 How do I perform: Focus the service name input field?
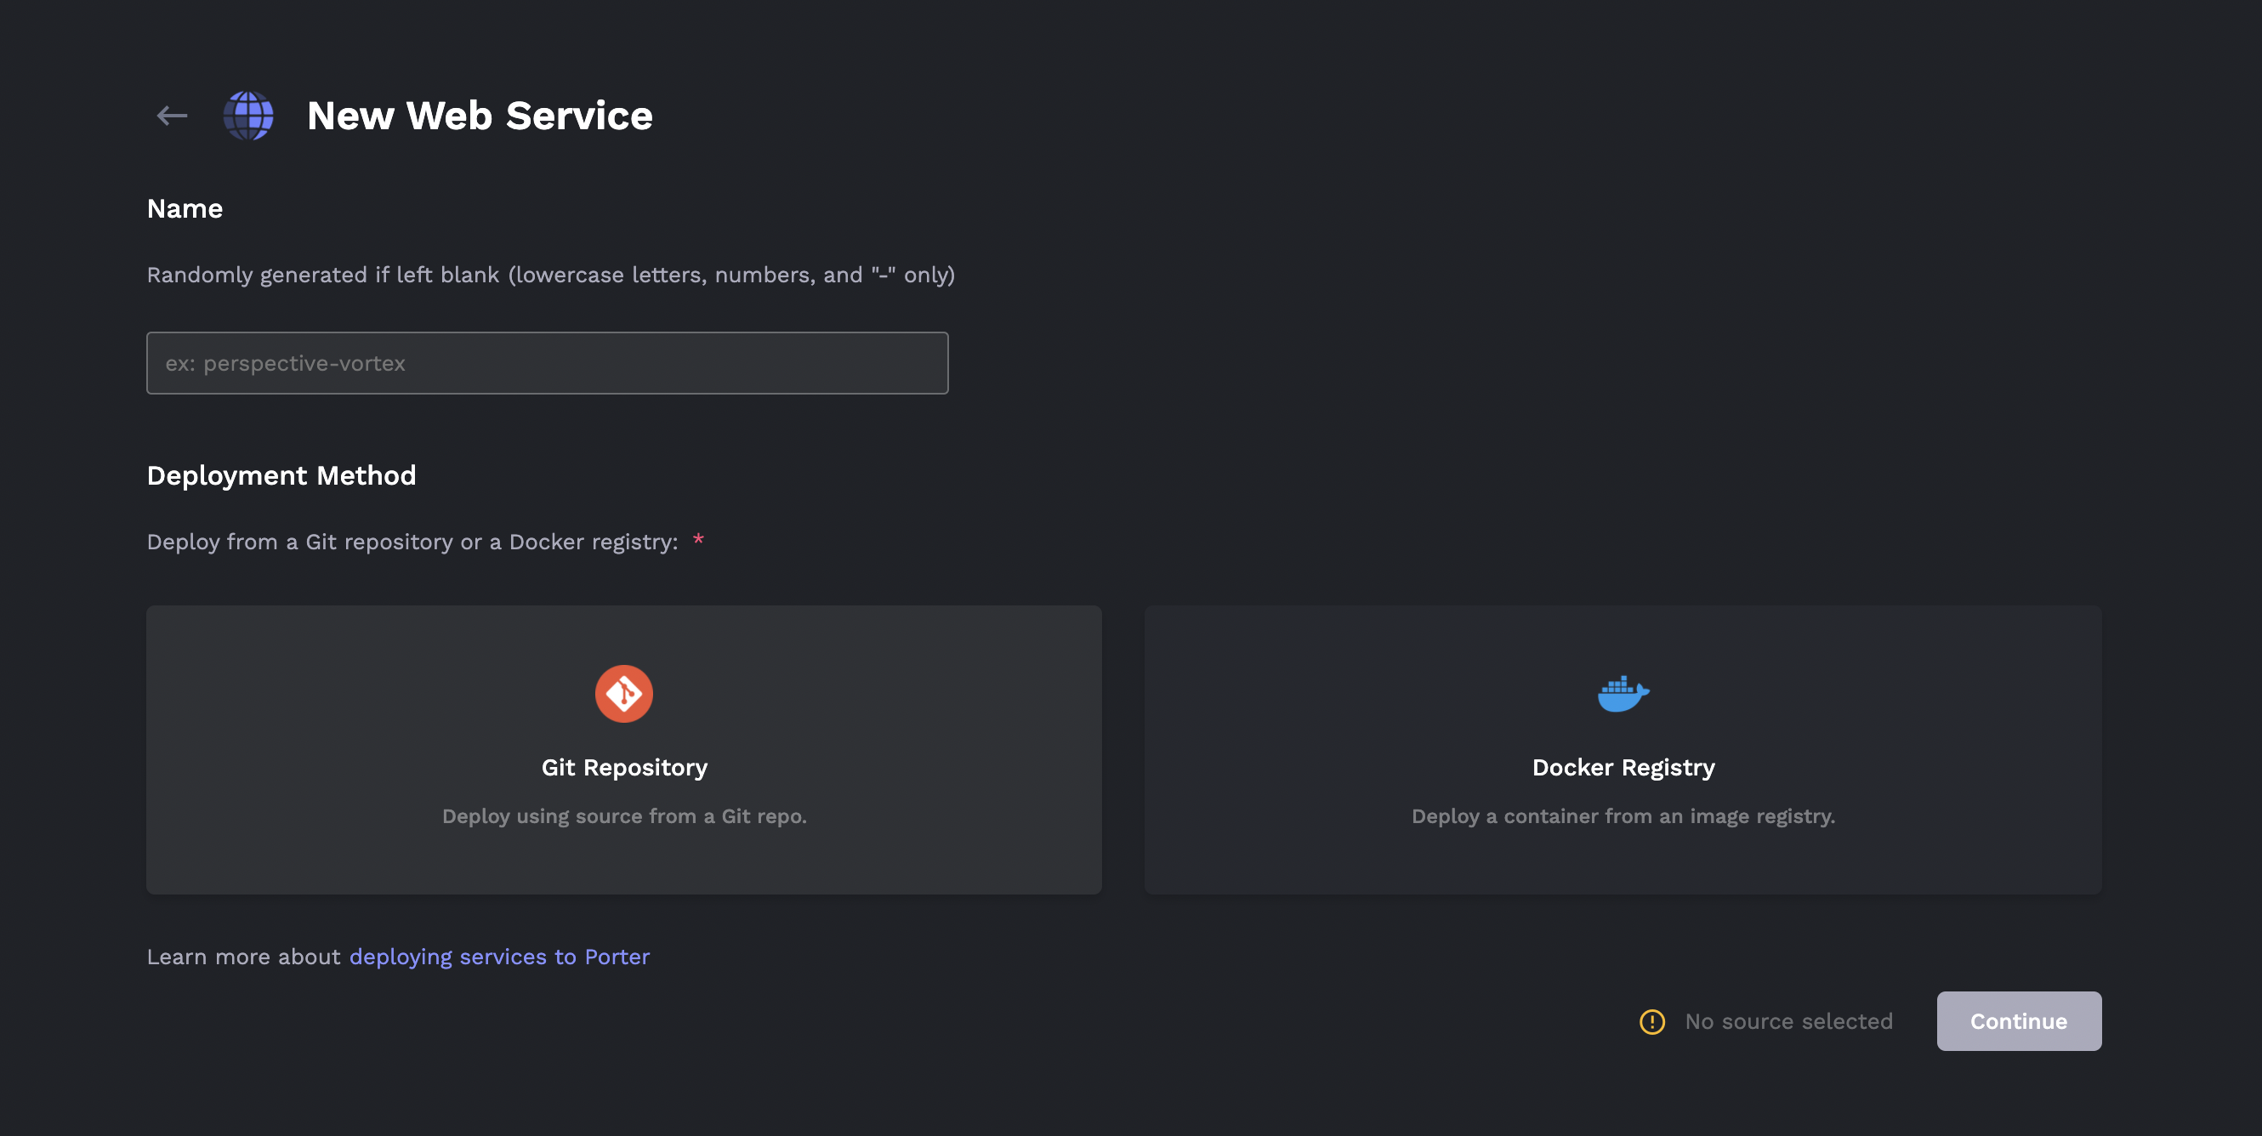[x=547, y=363]
